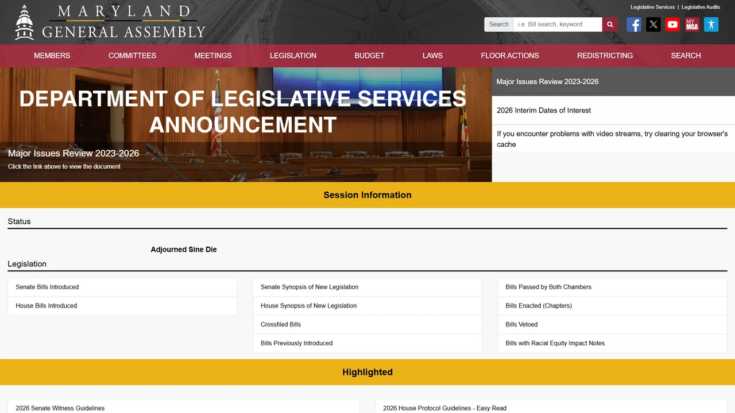This screenshot has width=735, height=413.
Task: Open Crossfiled Bills
Action: [x=367, y=324]
